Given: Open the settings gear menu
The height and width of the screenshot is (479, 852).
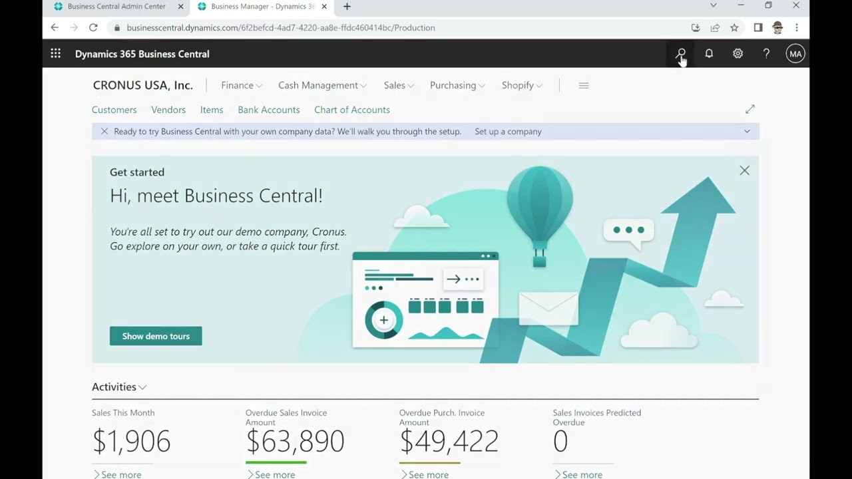Looking at the screenshot, I should (x=738, y=54).
